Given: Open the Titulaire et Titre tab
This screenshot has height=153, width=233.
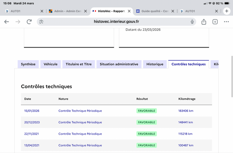Looking at the screenshot, I should (x=79, y=64).
